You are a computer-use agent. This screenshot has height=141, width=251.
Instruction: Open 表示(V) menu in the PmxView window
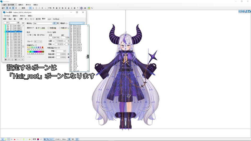(28, 5)
